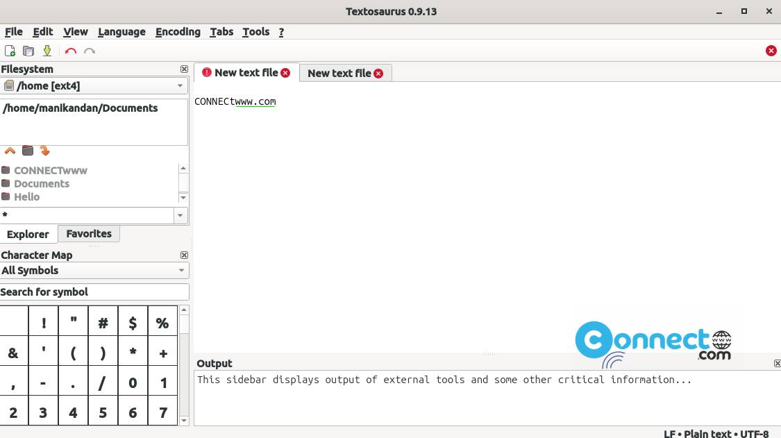This screenshot has width=781, height=438.
Task: Close the Filesystem sidebar panel
Action: pos(184,69)
